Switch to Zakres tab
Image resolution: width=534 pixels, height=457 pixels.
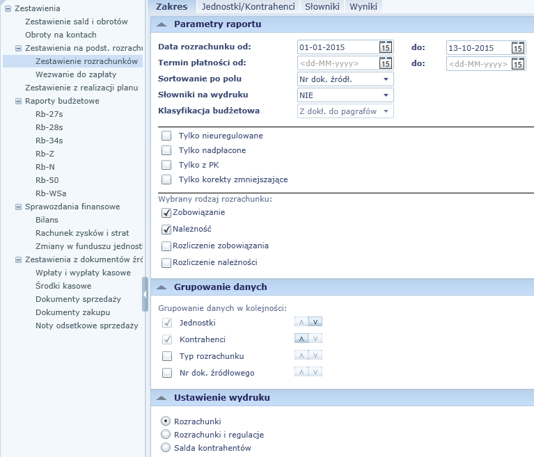point(172,6)
